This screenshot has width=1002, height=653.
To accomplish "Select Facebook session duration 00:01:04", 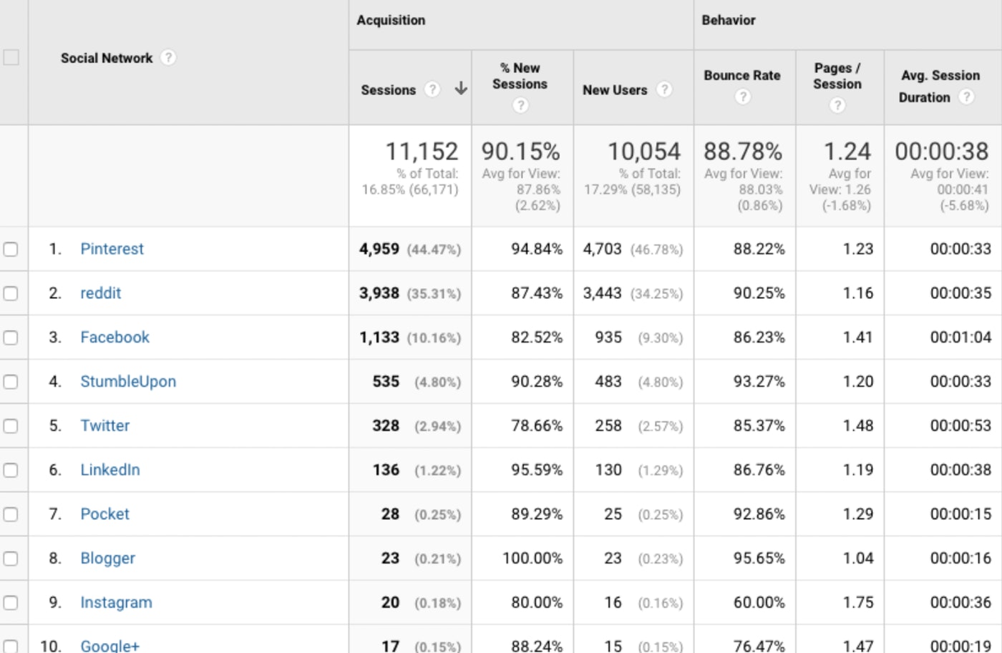I will (960, 338).
